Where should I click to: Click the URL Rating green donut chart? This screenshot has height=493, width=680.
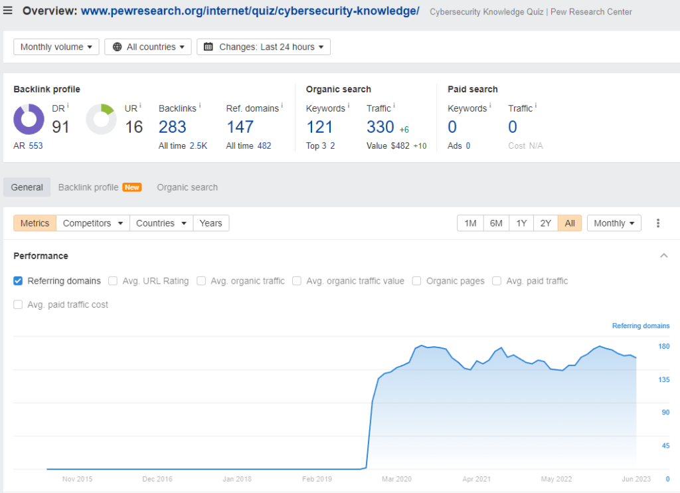pos(102,120)
